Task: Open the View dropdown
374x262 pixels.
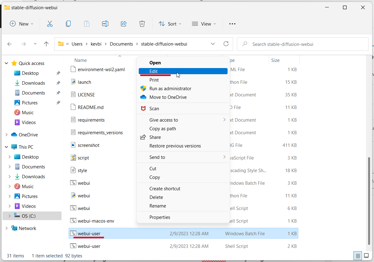Action: pyautogui.click(x=204, y=24)
